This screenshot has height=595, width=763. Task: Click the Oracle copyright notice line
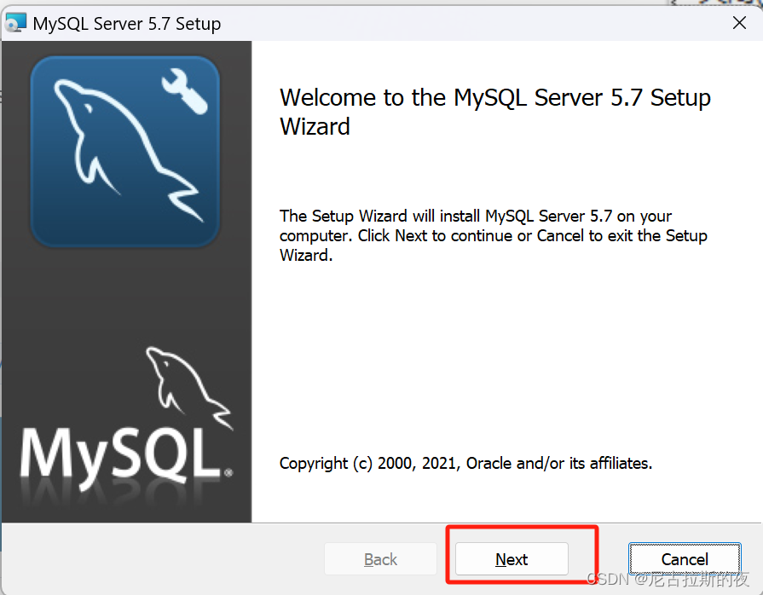[465, 463]
